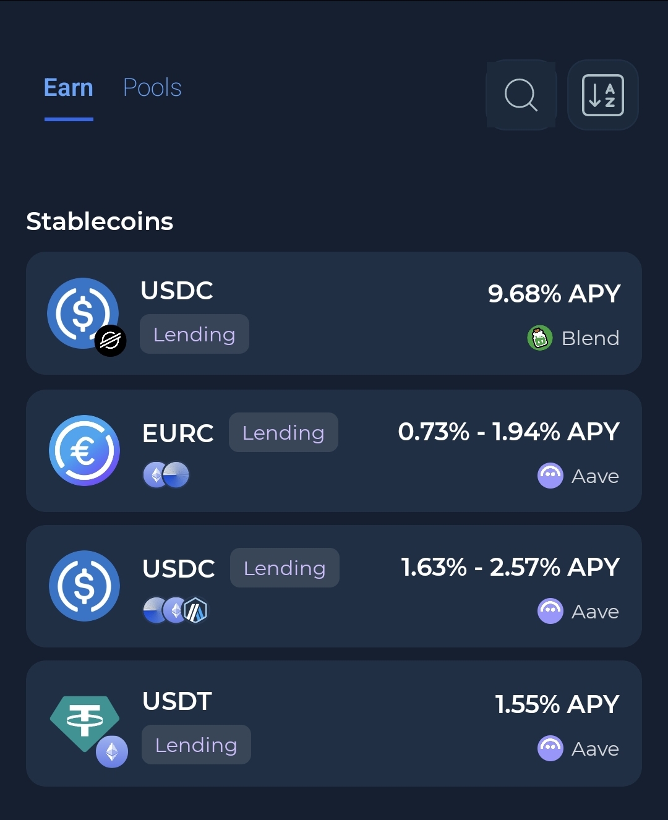Screen dimensions: 668x820
Task: Tap the Lending tag on USDT
Action: [196, 745]
